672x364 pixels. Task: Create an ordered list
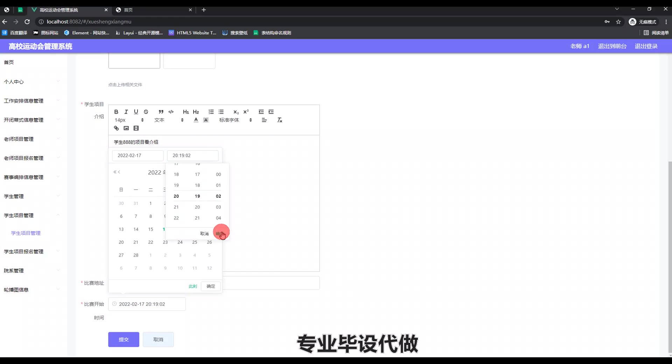pos(211,112)
